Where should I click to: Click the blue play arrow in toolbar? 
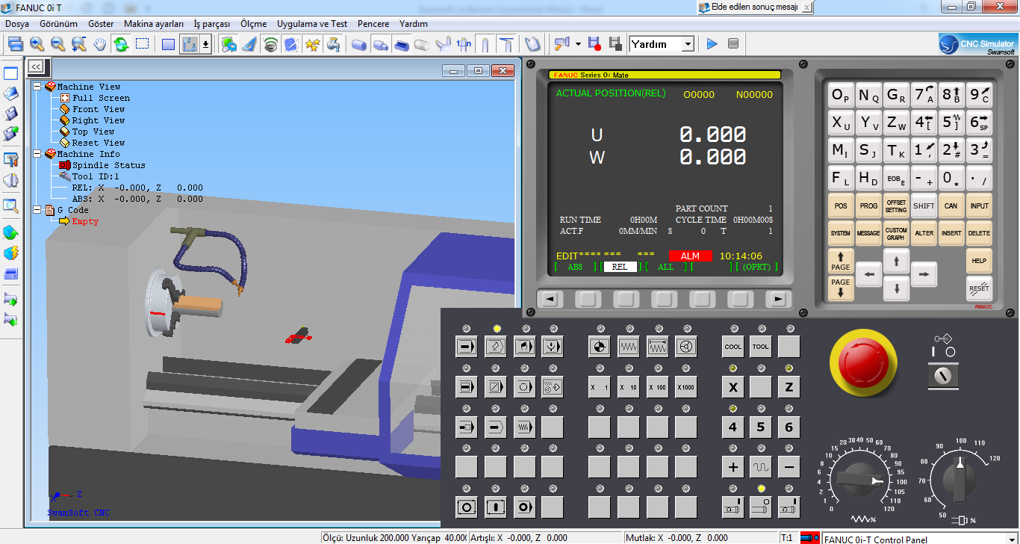click(712, 44)
